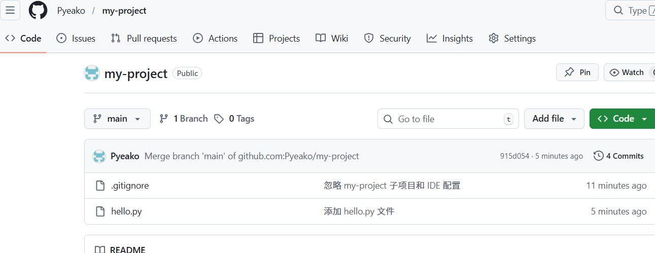Open the Pyeako author link in commit row
Image resolution: width=655 pixels, height=253 pixels.
125,156
